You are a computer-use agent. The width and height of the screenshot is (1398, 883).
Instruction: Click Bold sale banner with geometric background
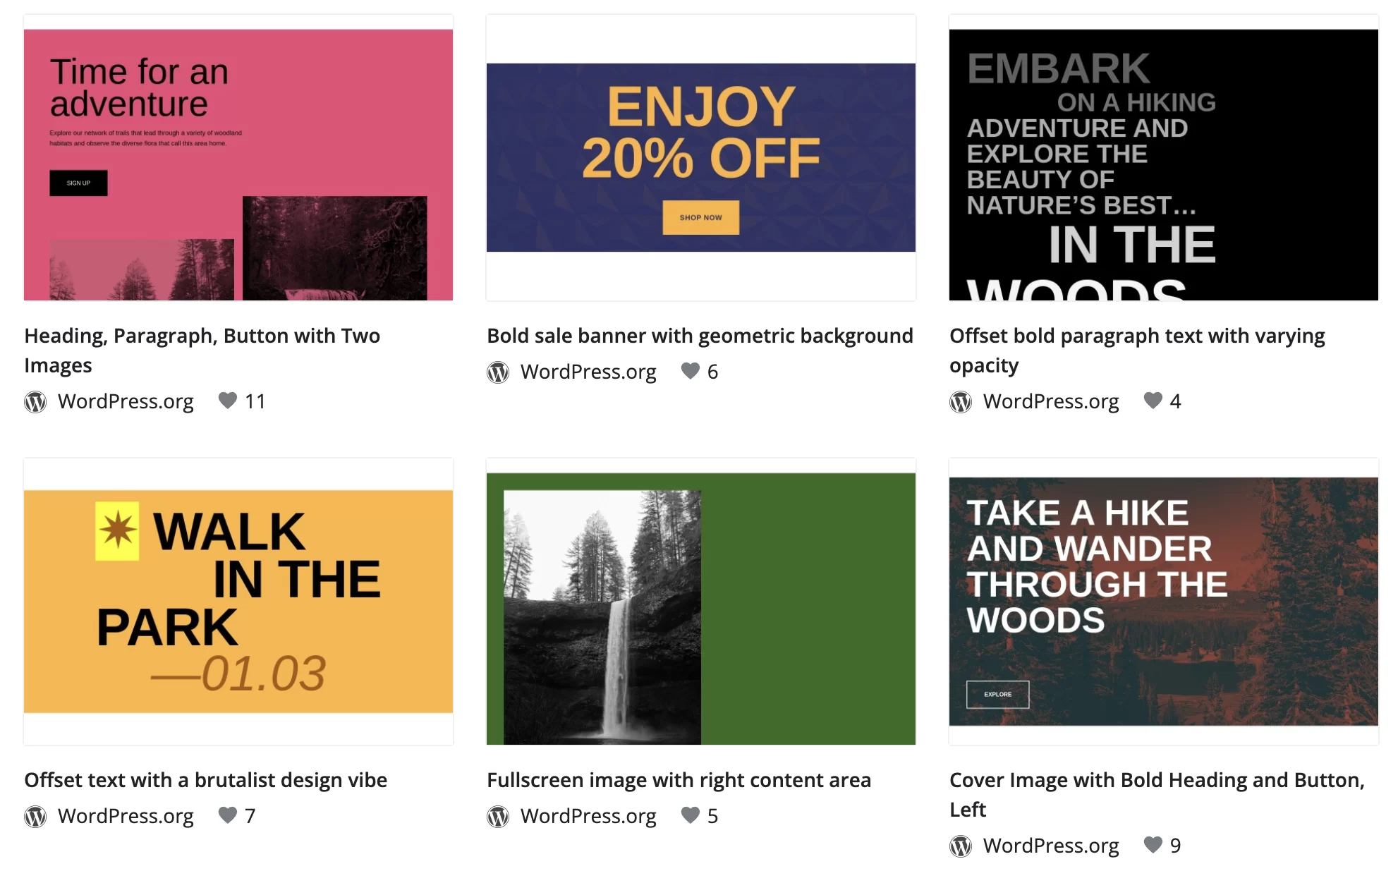click(699, 336)
